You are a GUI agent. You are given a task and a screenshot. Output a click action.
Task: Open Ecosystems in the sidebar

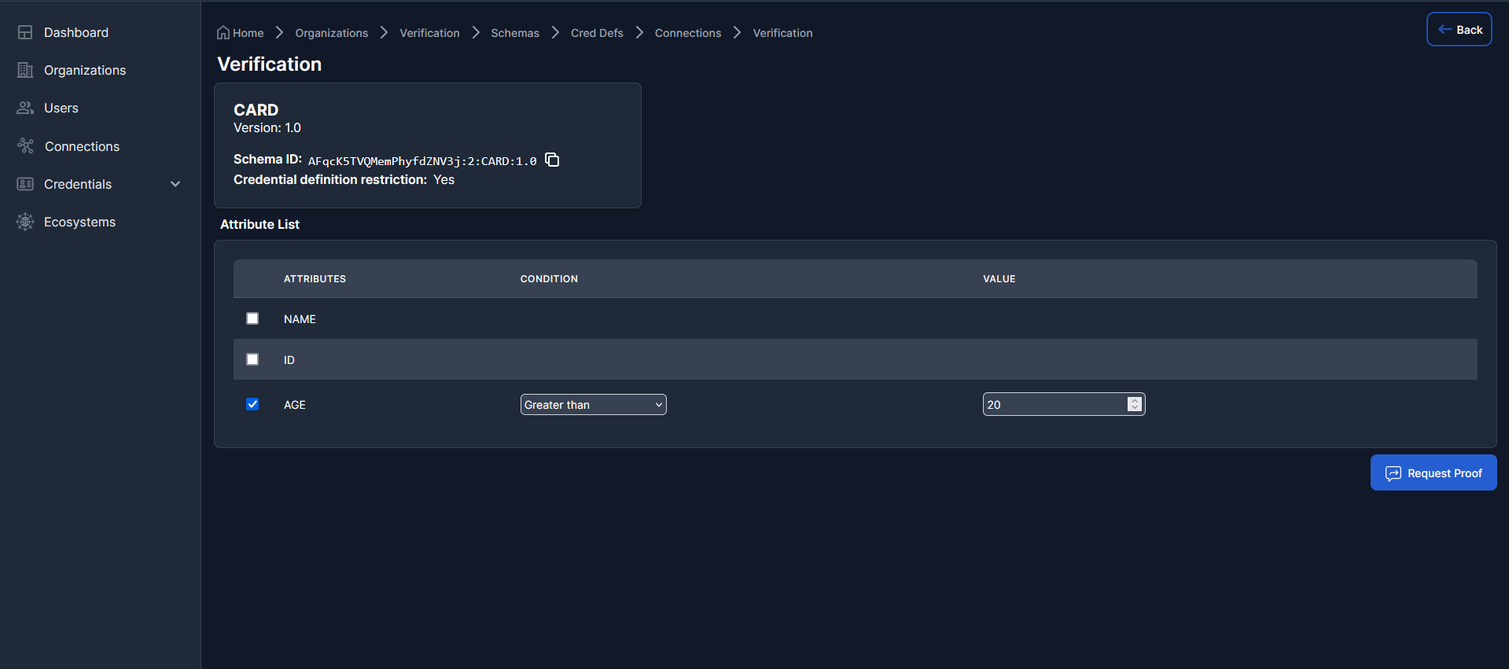click(79, 222)
